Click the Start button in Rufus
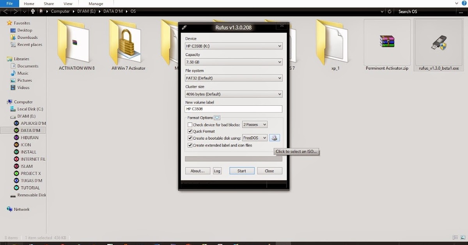Screen dimensions: 468x245 click(242, 171)
